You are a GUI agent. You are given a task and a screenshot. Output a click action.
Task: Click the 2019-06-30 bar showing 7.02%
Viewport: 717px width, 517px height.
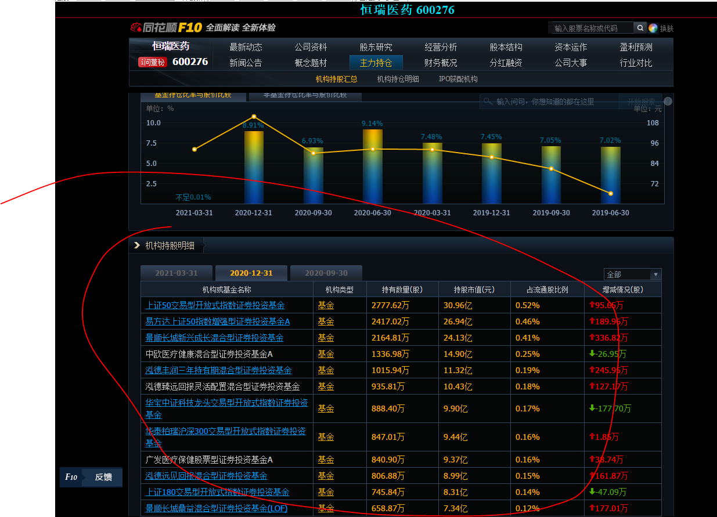click(x=611, y=175)
